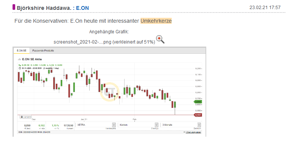Select the E.ON SE tab in chart
Screen dimensions: 286x142
point(22,51)
